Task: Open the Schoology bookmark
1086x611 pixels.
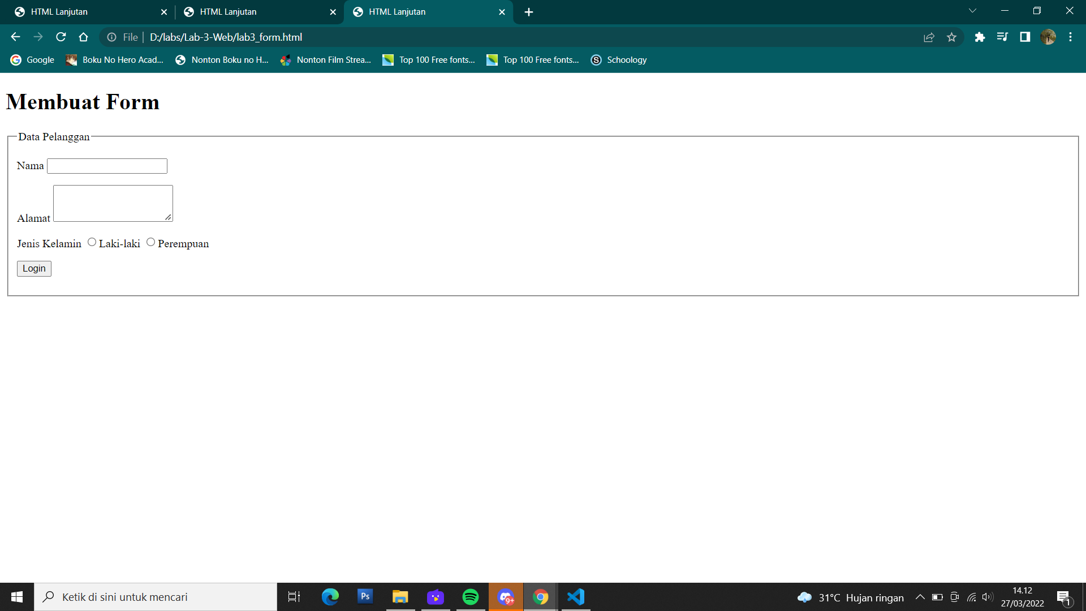Action: 619,59
